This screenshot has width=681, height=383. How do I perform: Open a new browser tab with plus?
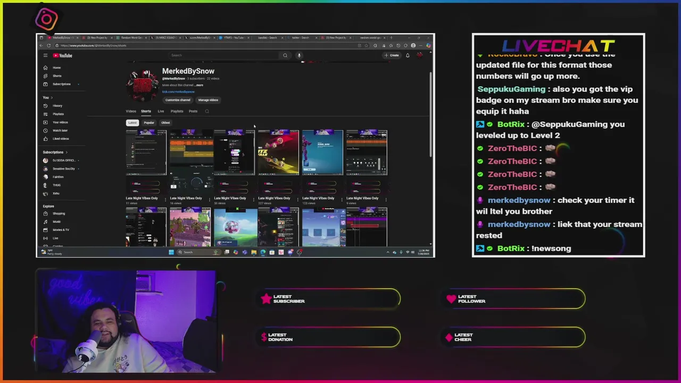391,38
